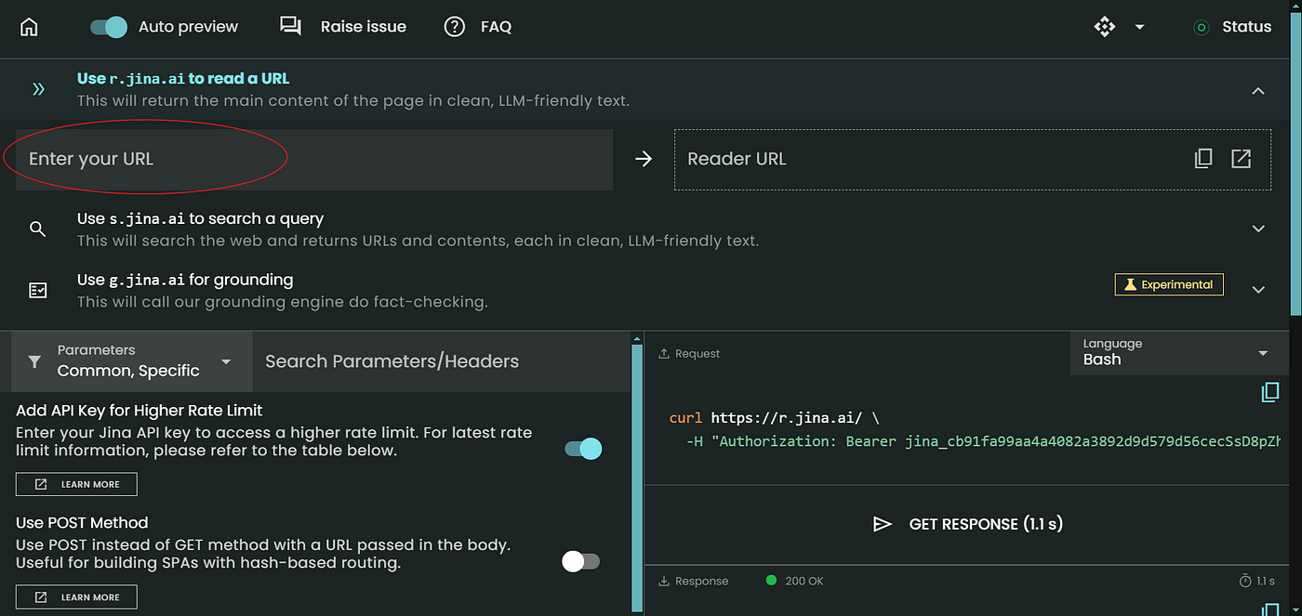Toggle the Auto preview switch
The width and height of the screenshot is (1302, 616).
tap(109, 27)
